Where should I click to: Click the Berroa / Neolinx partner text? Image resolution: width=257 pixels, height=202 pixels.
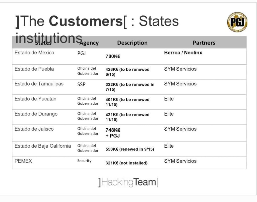[183, 53]
